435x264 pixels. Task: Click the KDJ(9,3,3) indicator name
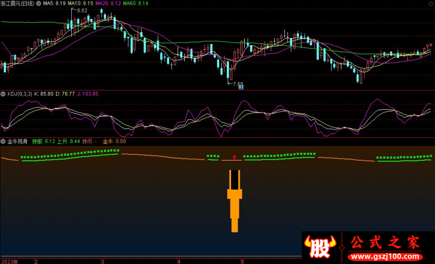(19, 94)
